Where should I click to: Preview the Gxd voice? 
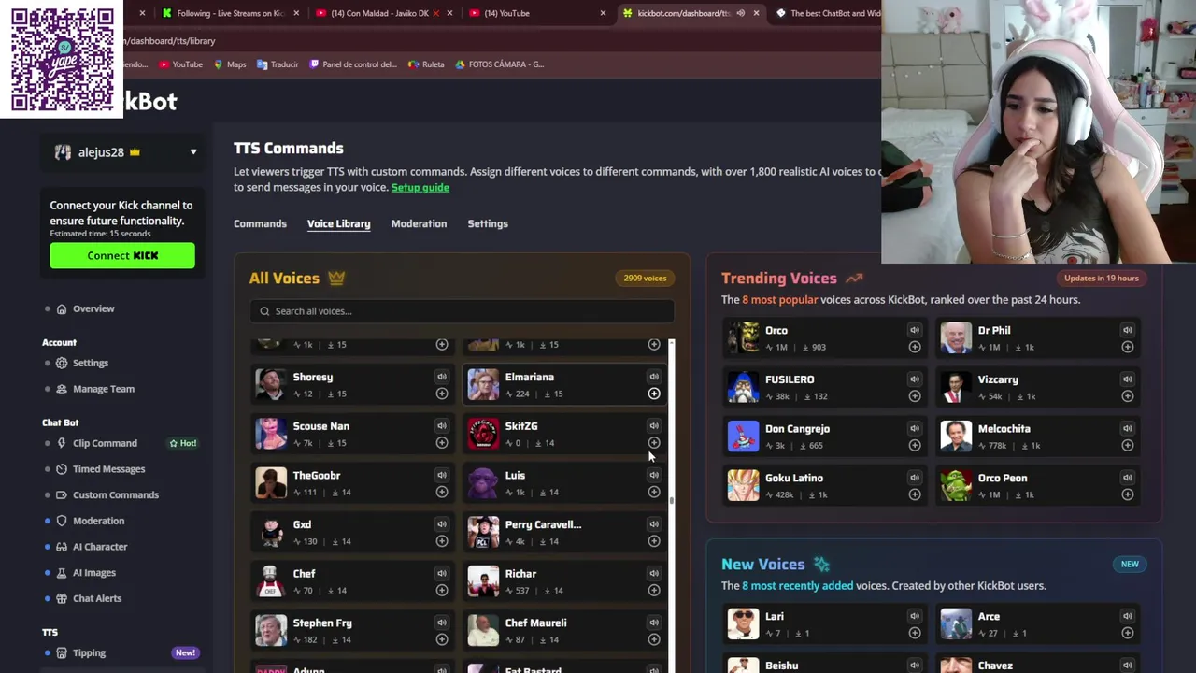click(442, 524)
